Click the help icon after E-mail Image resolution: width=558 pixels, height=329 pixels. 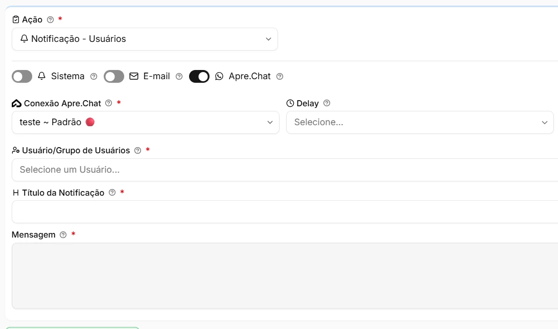[x=179, y=77]
